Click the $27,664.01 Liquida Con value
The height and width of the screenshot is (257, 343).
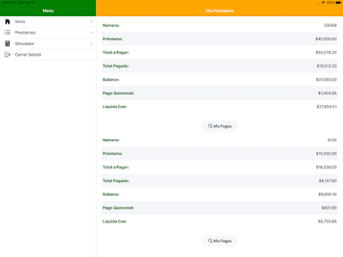tap(326, 107)
